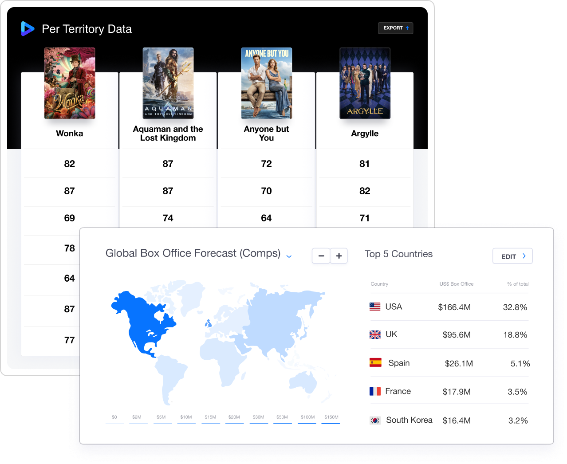Export the Per Territory Data
The width and height of the screenshot is (567, 464).
click(395, 28)
